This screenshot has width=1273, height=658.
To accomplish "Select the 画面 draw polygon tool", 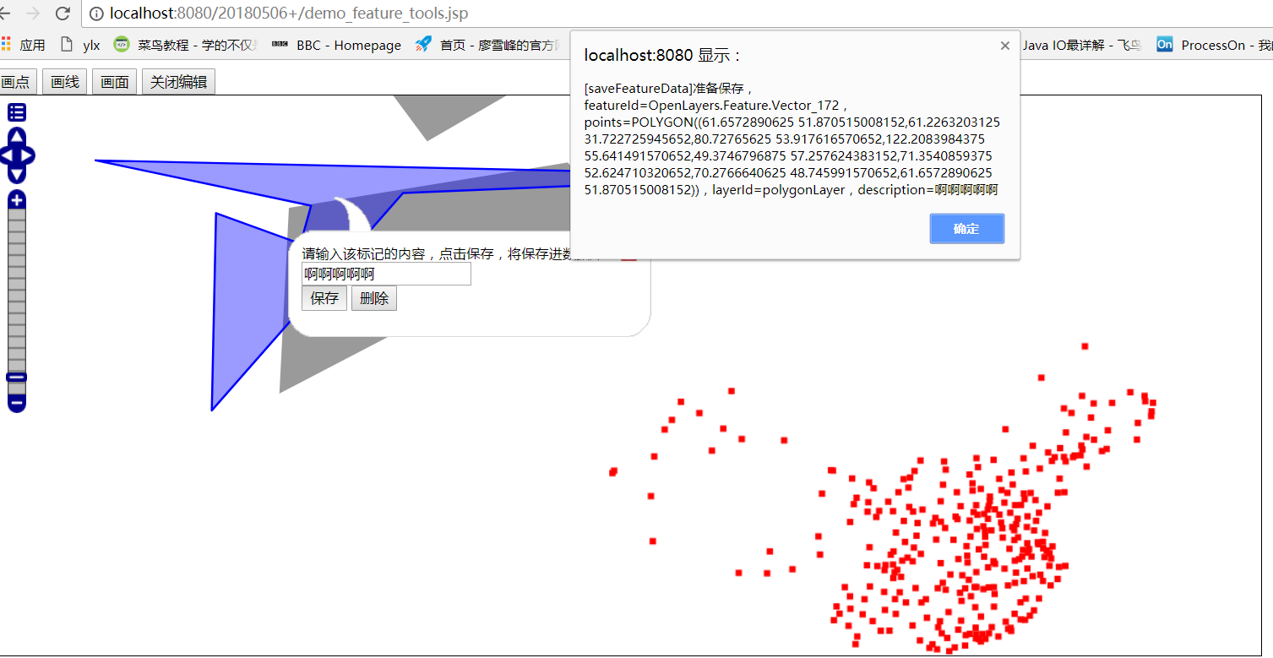I will 115,82.
